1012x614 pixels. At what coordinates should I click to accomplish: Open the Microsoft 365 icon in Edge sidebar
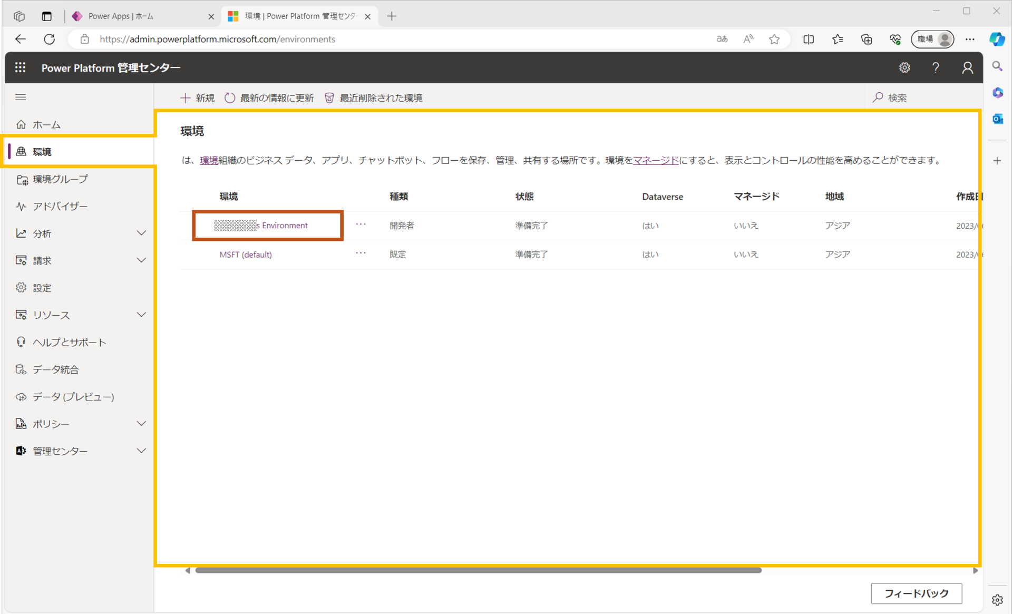coord(997,93)
